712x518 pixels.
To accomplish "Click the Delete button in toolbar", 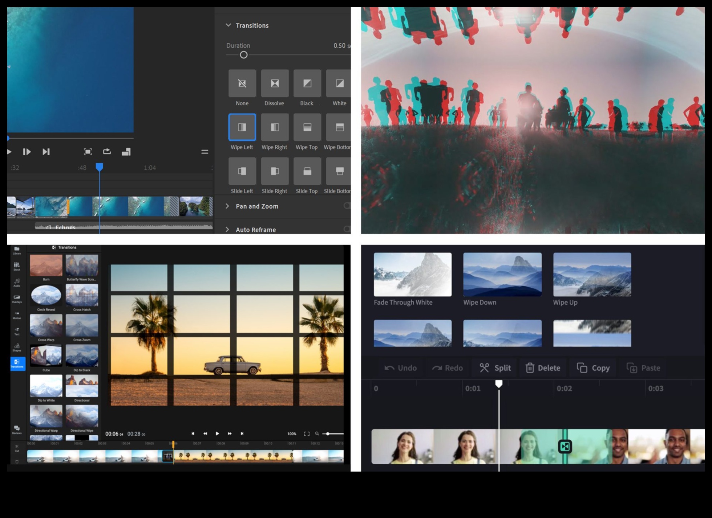I will [543, 368].
